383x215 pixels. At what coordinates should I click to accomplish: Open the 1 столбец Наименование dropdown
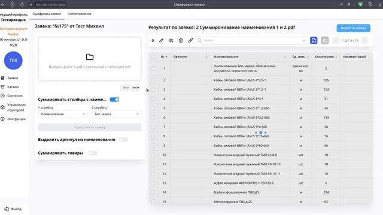(63, 114)
